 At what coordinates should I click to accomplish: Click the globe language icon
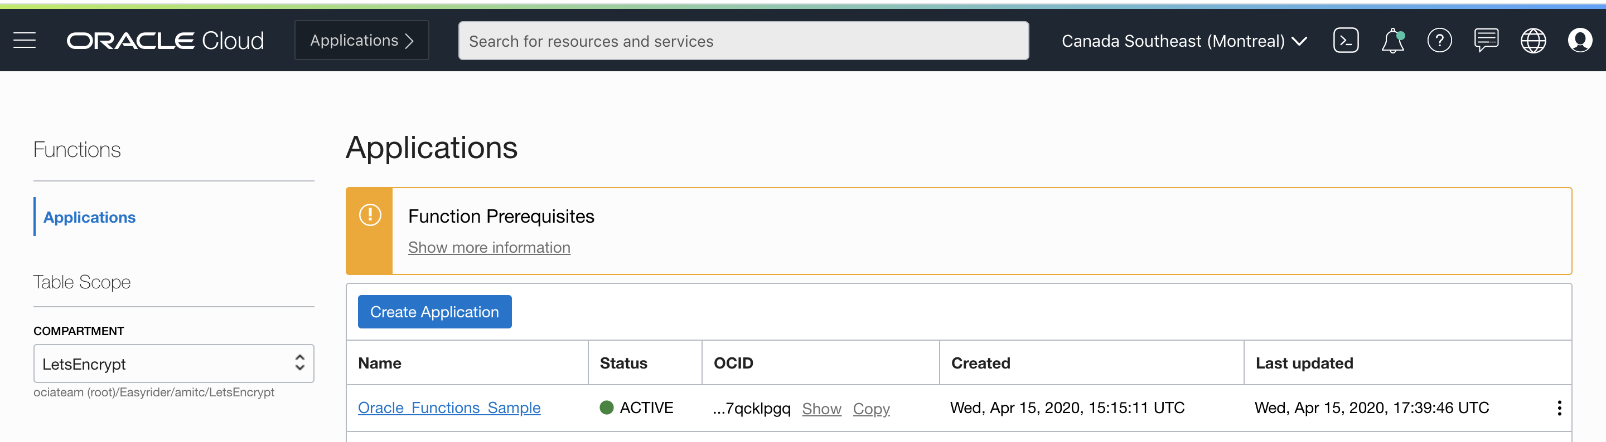click(x=1532, y=41)
